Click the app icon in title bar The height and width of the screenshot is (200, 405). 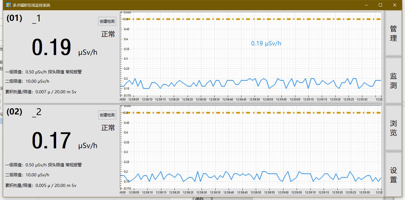click(8, 5)
